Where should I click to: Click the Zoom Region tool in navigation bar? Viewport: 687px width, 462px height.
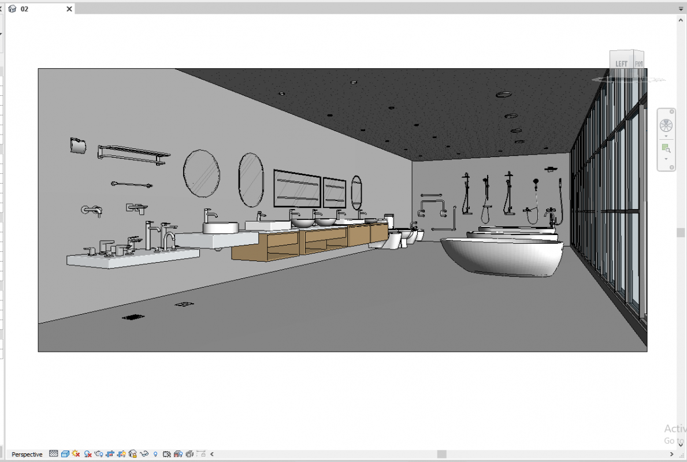tap(666, 148)
